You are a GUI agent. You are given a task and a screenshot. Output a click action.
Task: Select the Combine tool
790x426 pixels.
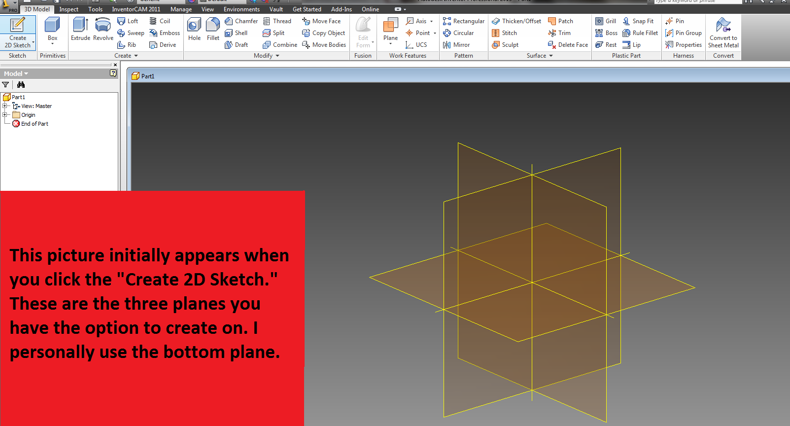(x=280, y=45)
